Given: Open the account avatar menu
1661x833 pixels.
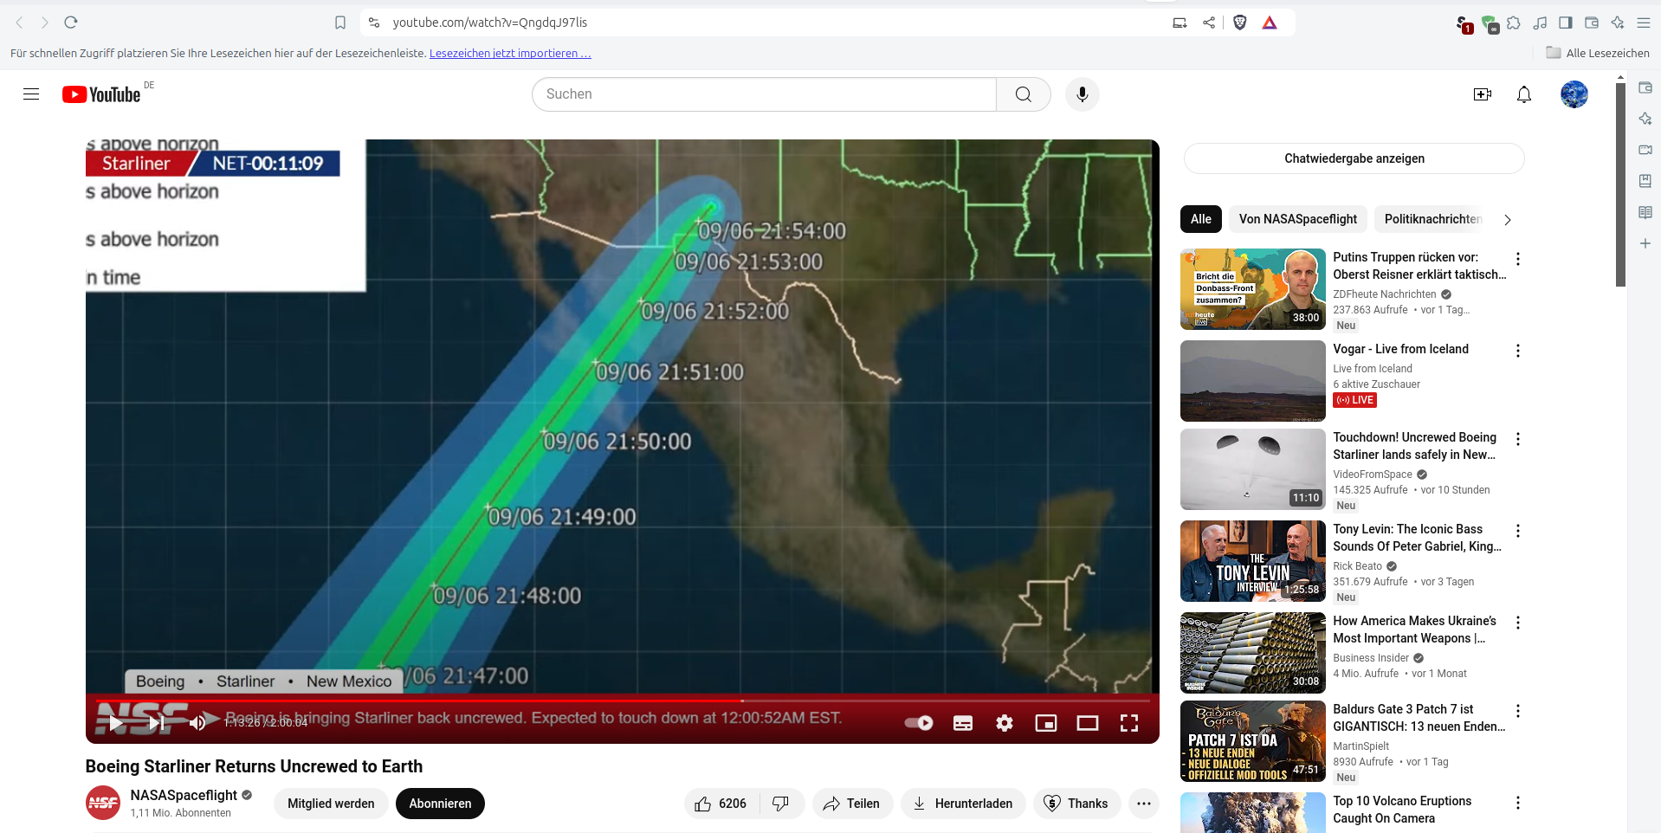Looking at the screenshot, I should [x=1574, y=94].
